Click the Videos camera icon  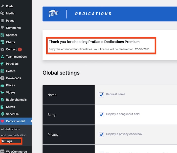pos(2,92)
